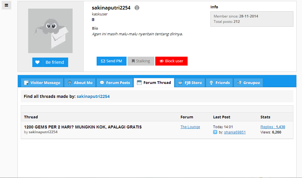Switch to the Forum Posts tab
The height and width of the screenshot is (178, 302).
coord(115,82)
